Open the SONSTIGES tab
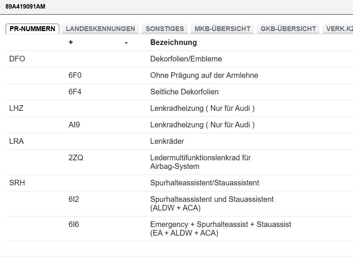This screenshot has width=353, height=276. (x=165, y=29)
